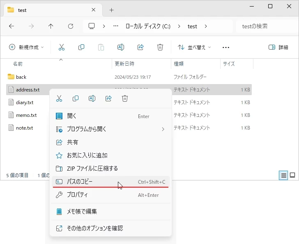This screenshot has height=244, width=299.
Task: Click the PC monitor icon in the address bar
Action: pyautogui.click(x=92, y=26)
